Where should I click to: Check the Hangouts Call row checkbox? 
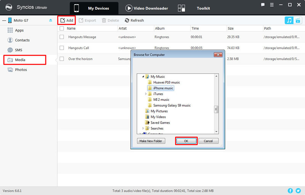[x=62, y=48]
